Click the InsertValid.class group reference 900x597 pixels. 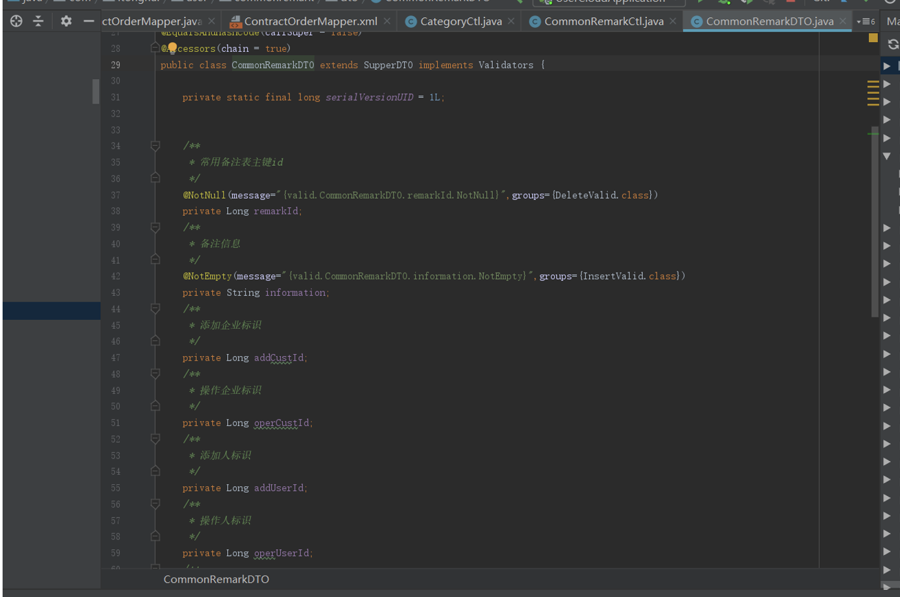[x=631, y=276]
